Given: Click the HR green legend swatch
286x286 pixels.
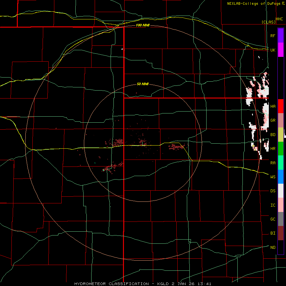Looking at the screenshot, I should point(281,149).
